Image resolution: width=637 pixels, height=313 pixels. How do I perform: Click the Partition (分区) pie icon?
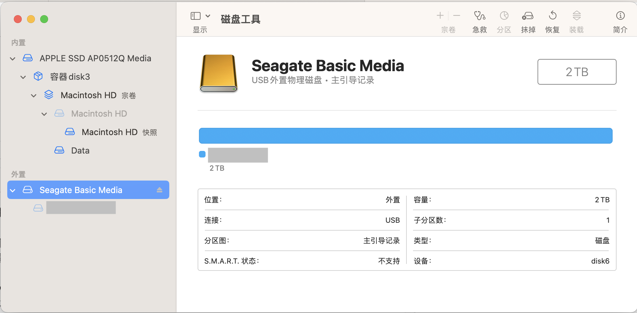coord(504,16)
